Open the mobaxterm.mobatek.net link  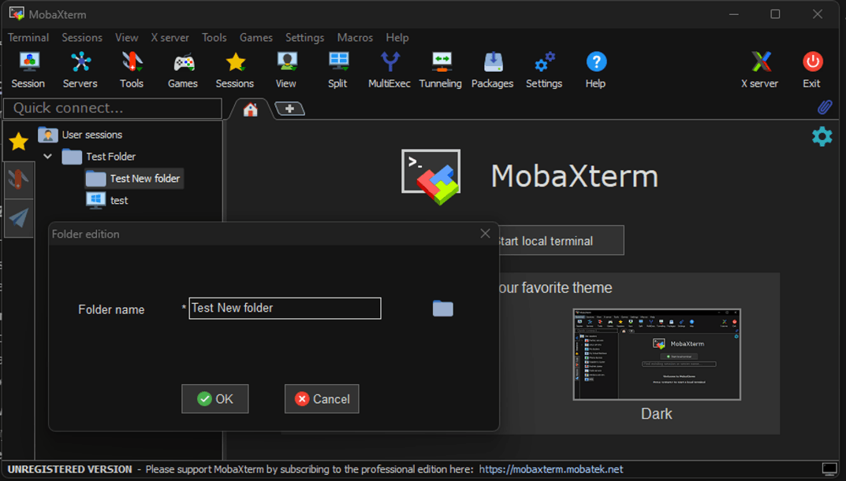tap(550, 469)
